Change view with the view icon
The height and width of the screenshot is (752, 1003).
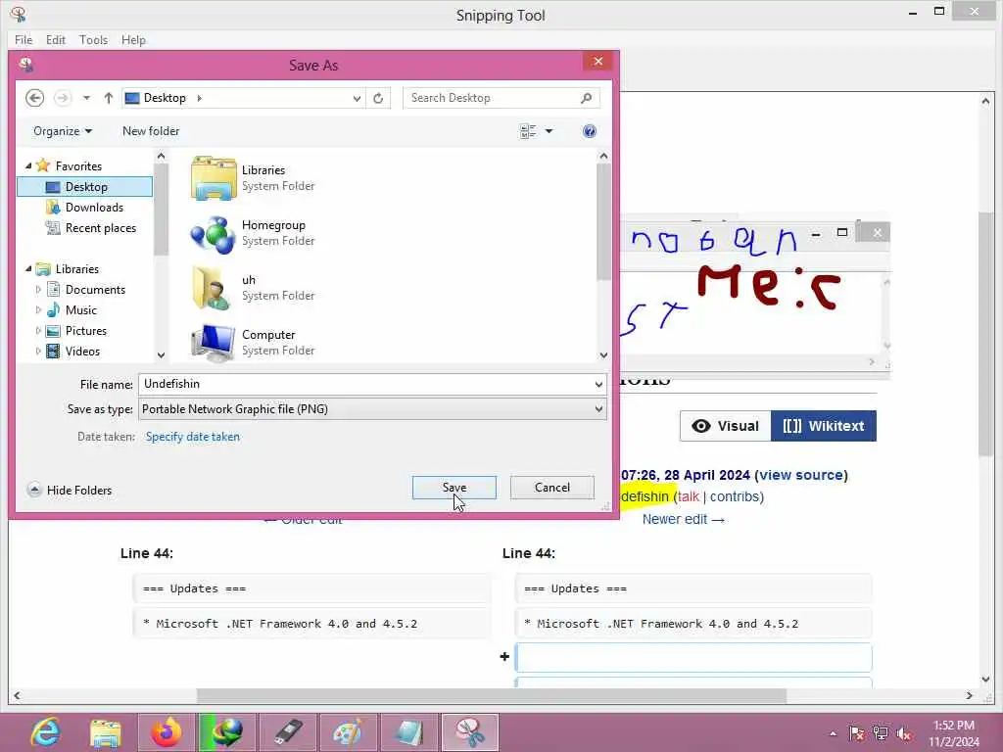click(x=528, y=131)
